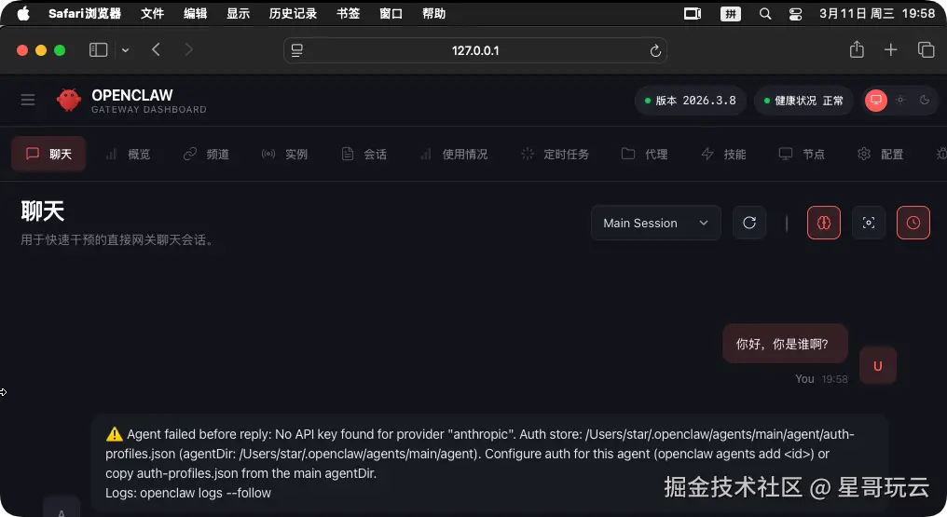Toggle the clock history icon

(913, 223)
